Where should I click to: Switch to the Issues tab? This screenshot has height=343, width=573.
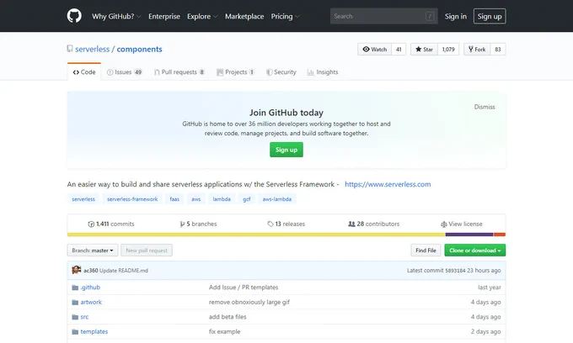(124, 72)
